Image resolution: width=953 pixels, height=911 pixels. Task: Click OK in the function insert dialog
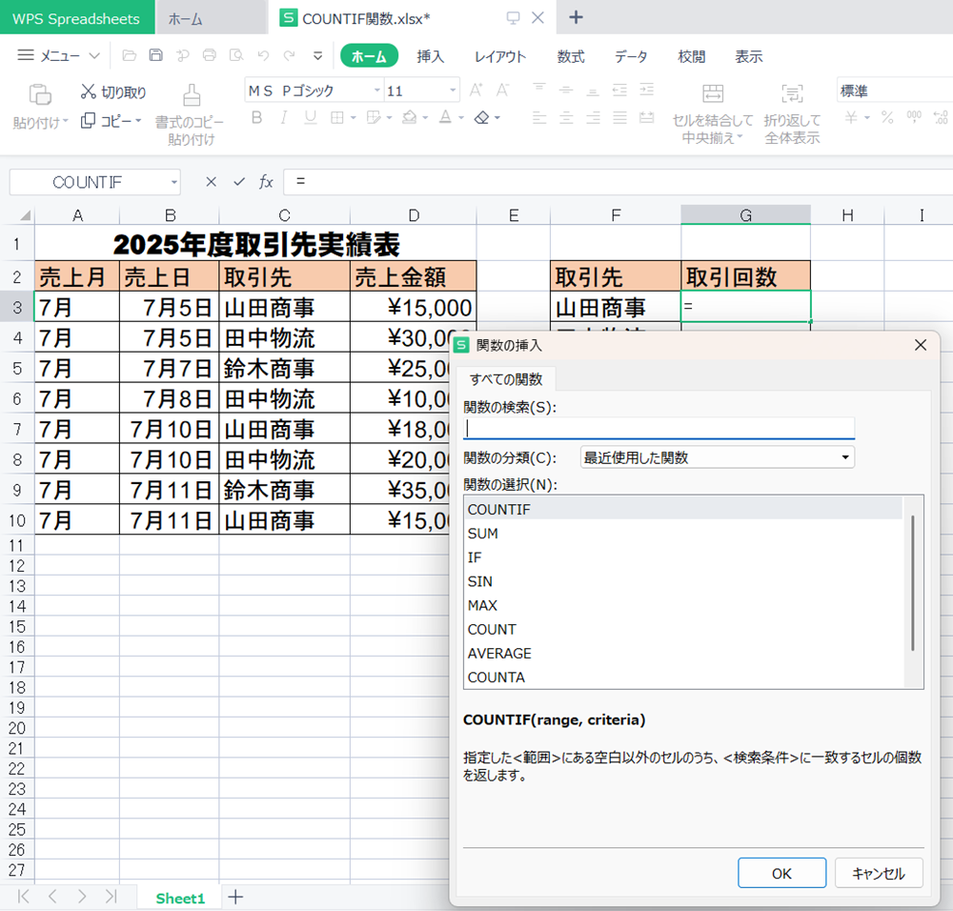pos(781,873)
